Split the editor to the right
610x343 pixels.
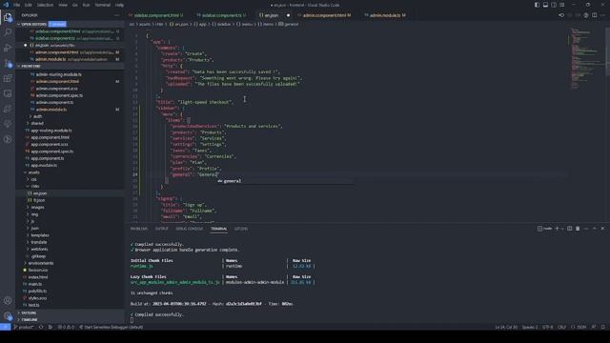click(x=595, y=15)
